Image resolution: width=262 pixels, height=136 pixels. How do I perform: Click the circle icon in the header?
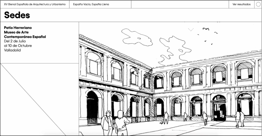click(x=258, y=4)
